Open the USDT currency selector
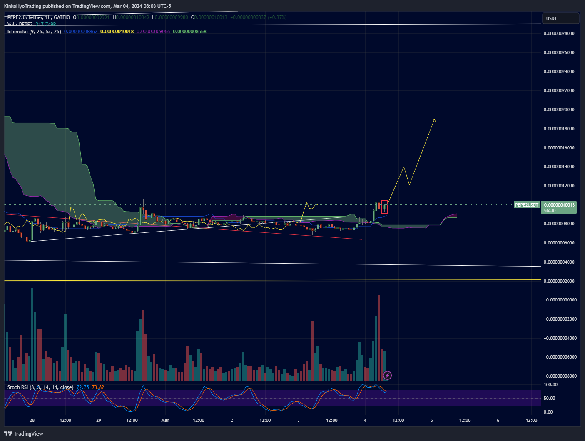This screenshot has width=585, height=441. 560,18
